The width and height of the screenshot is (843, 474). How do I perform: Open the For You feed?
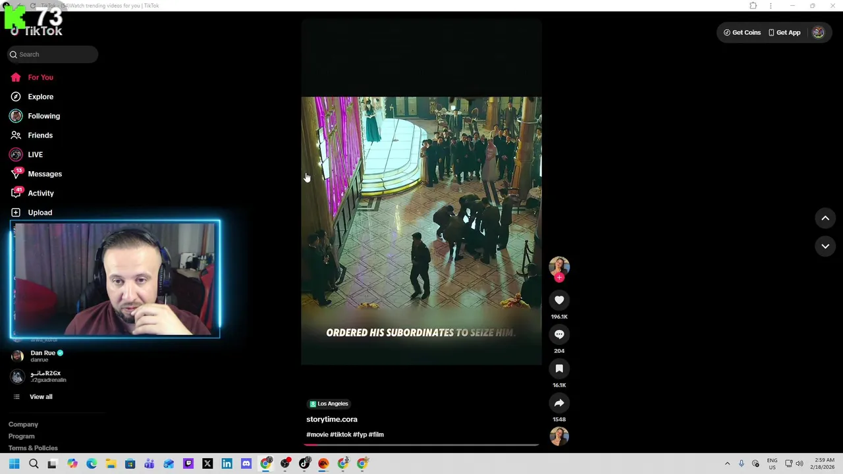tap(32, 77)
